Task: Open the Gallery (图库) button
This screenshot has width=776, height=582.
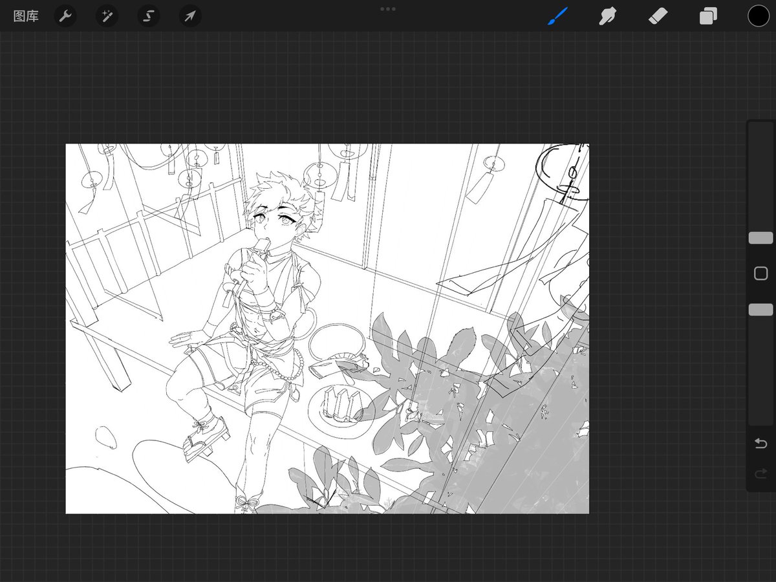Action: [26, 16]
